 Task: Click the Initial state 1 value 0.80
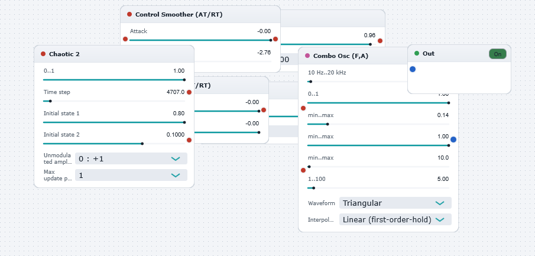(x=179, y=114)
